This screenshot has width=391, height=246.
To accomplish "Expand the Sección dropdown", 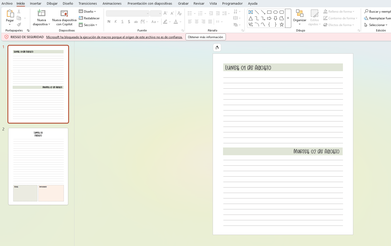I will (x=88, y=25).
